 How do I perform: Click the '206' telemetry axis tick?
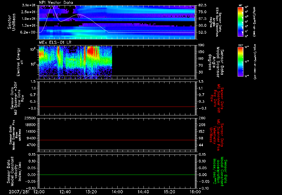[x=202, y=125]
